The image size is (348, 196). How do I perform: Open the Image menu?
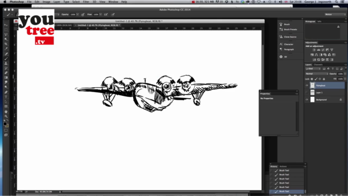[46, 2]
